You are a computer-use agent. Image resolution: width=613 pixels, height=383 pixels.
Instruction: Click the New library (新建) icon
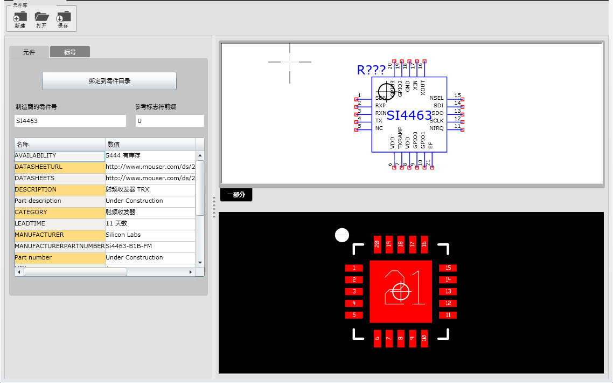20,19
